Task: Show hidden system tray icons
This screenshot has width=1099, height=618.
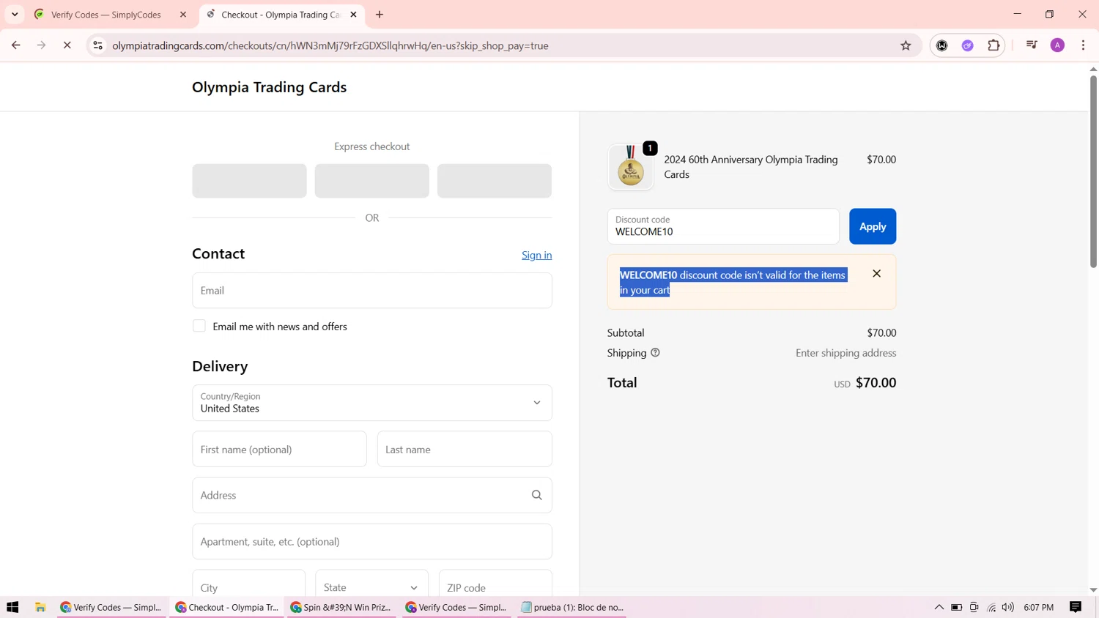Action: (939, 607)
